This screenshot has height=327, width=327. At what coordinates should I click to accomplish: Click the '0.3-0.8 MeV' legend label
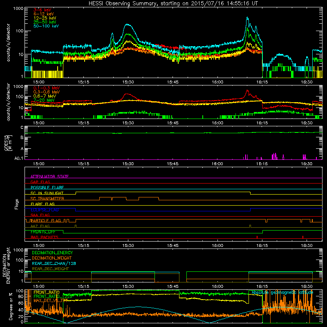click(x=47, y=92)
